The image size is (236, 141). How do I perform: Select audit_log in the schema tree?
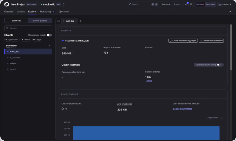(28, 52)
